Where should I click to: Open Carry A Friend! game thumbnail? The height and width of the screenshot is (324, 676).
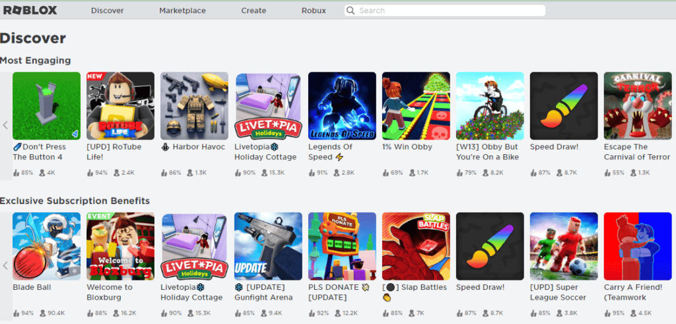[638, 246]
